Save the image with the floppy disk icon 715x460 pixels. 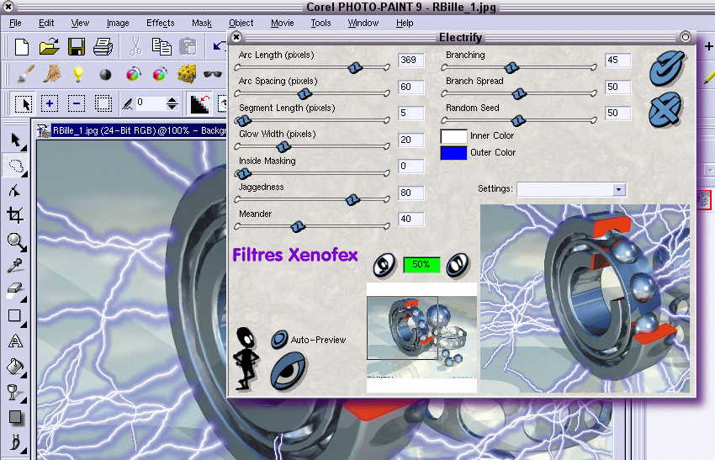click(x=77, y=47)
